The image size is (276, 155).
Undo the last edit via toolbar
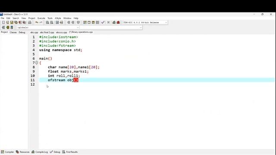[37, 22]
